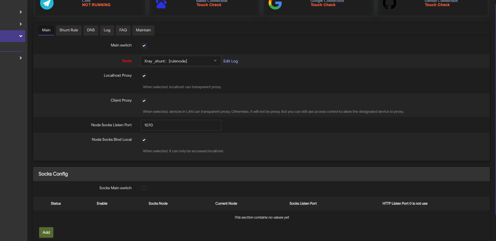Click the Socks Listen Port column header
The image size is (496, 241).
[303, 203]
